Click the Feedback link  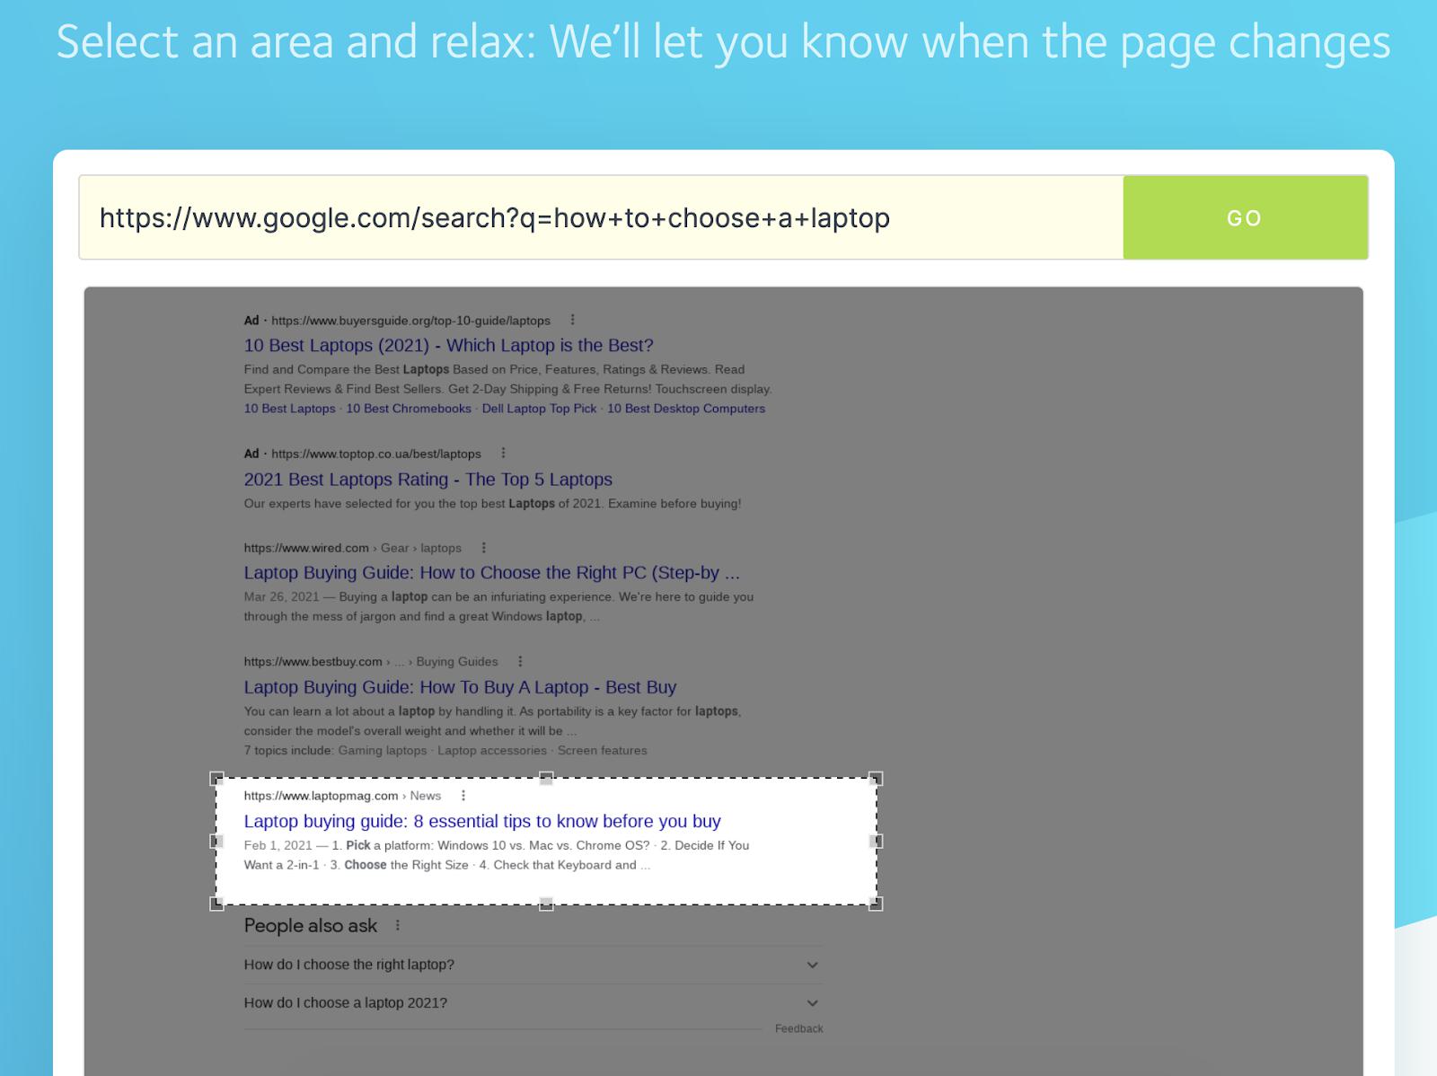(x=798, y=1029)
